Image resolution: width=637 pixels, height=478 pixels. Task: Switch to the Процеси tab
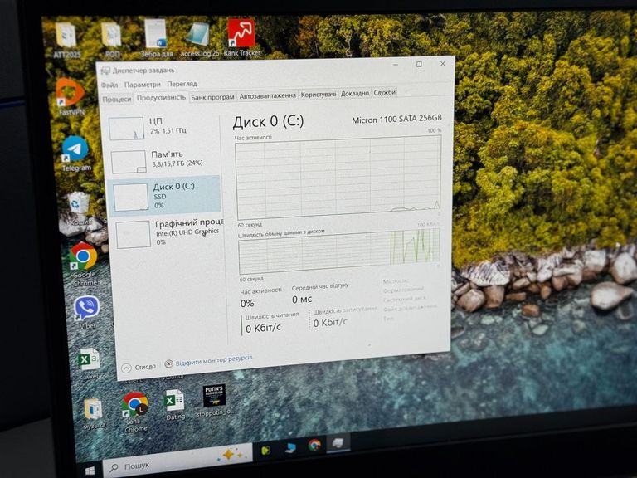117,100
